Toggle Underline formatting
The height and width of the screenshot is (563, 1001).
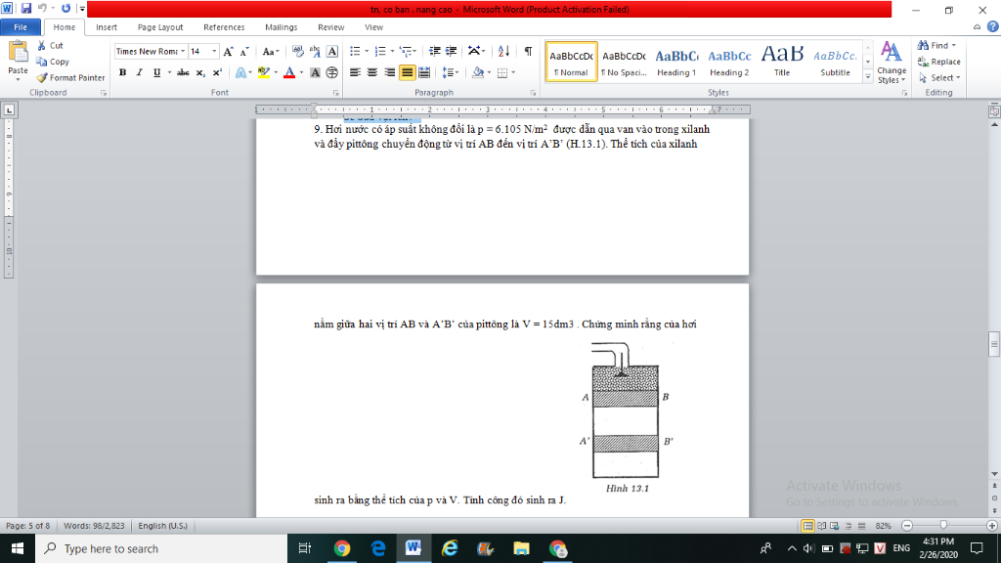tap(156, 72)
